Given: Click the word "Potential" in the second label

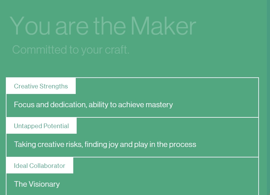Looking at the screenshot, I should pyautogui.click(x=56, y=126).
